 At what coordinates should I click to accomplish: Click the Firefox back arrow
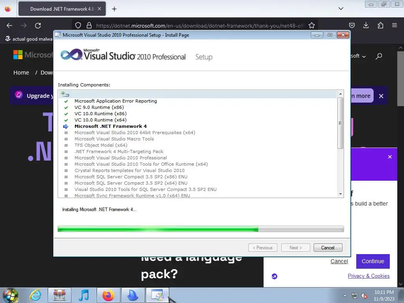tap(9, 26)
